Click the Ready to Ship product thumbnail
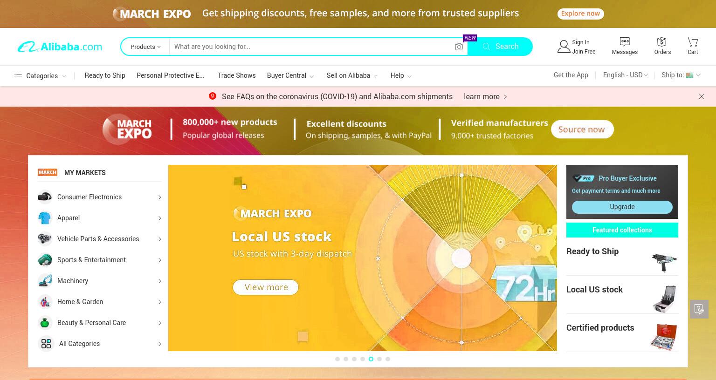Image resolution: width=716 pixels, height=380 pixels. pyautogui.click(x=665, y=263)
